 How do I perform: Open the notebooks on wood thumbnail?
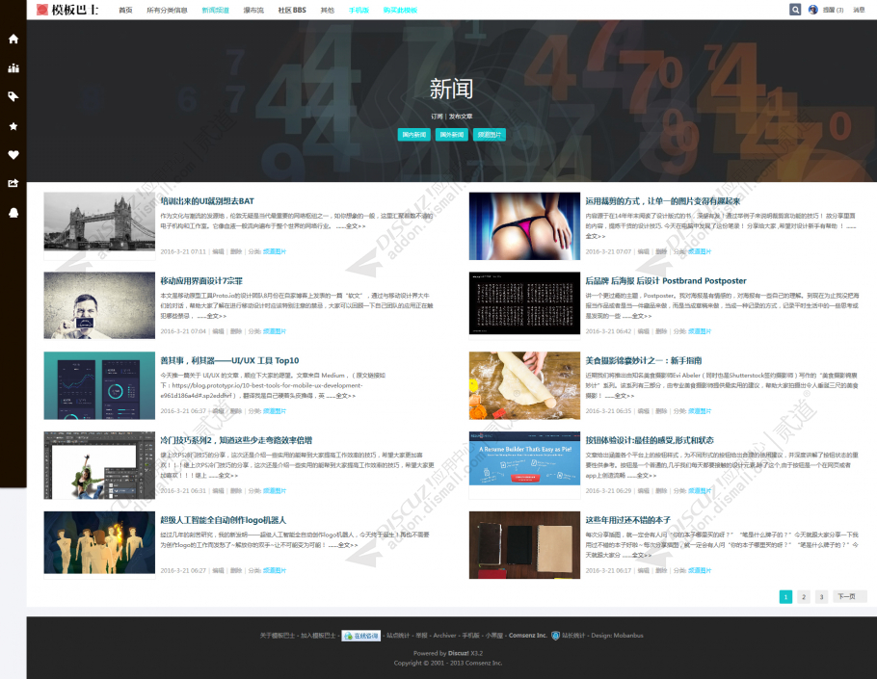(x=524, y=545)
